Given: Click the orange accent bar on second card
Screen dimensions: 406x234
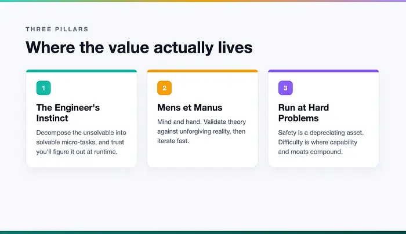Looking at the screenshot, I should 202,71.
